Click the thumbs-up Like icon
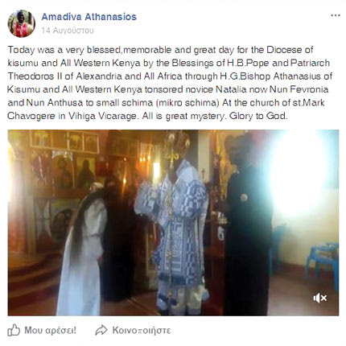 coord(14,330)
